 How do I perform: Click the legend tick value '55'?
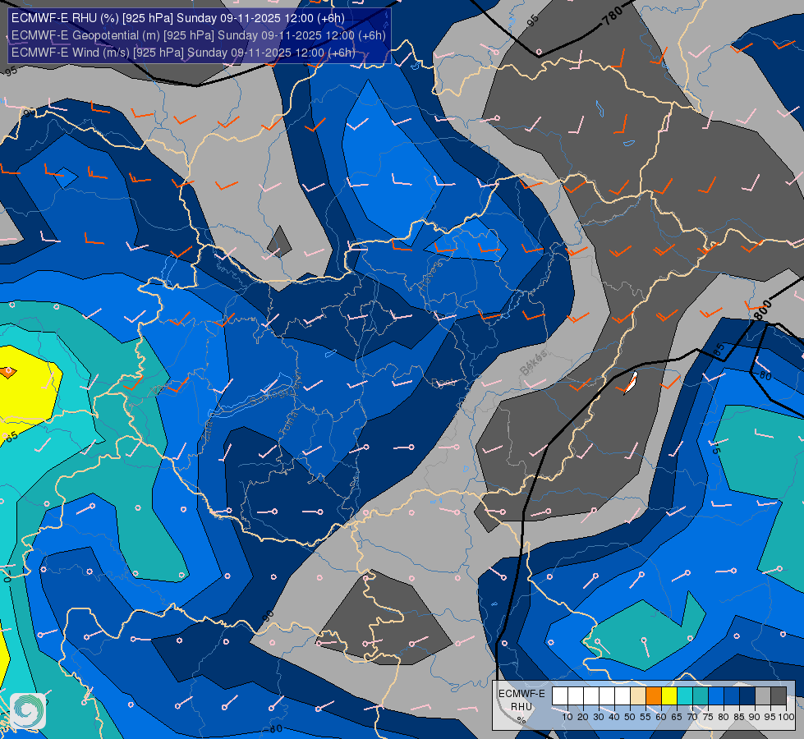645,717
